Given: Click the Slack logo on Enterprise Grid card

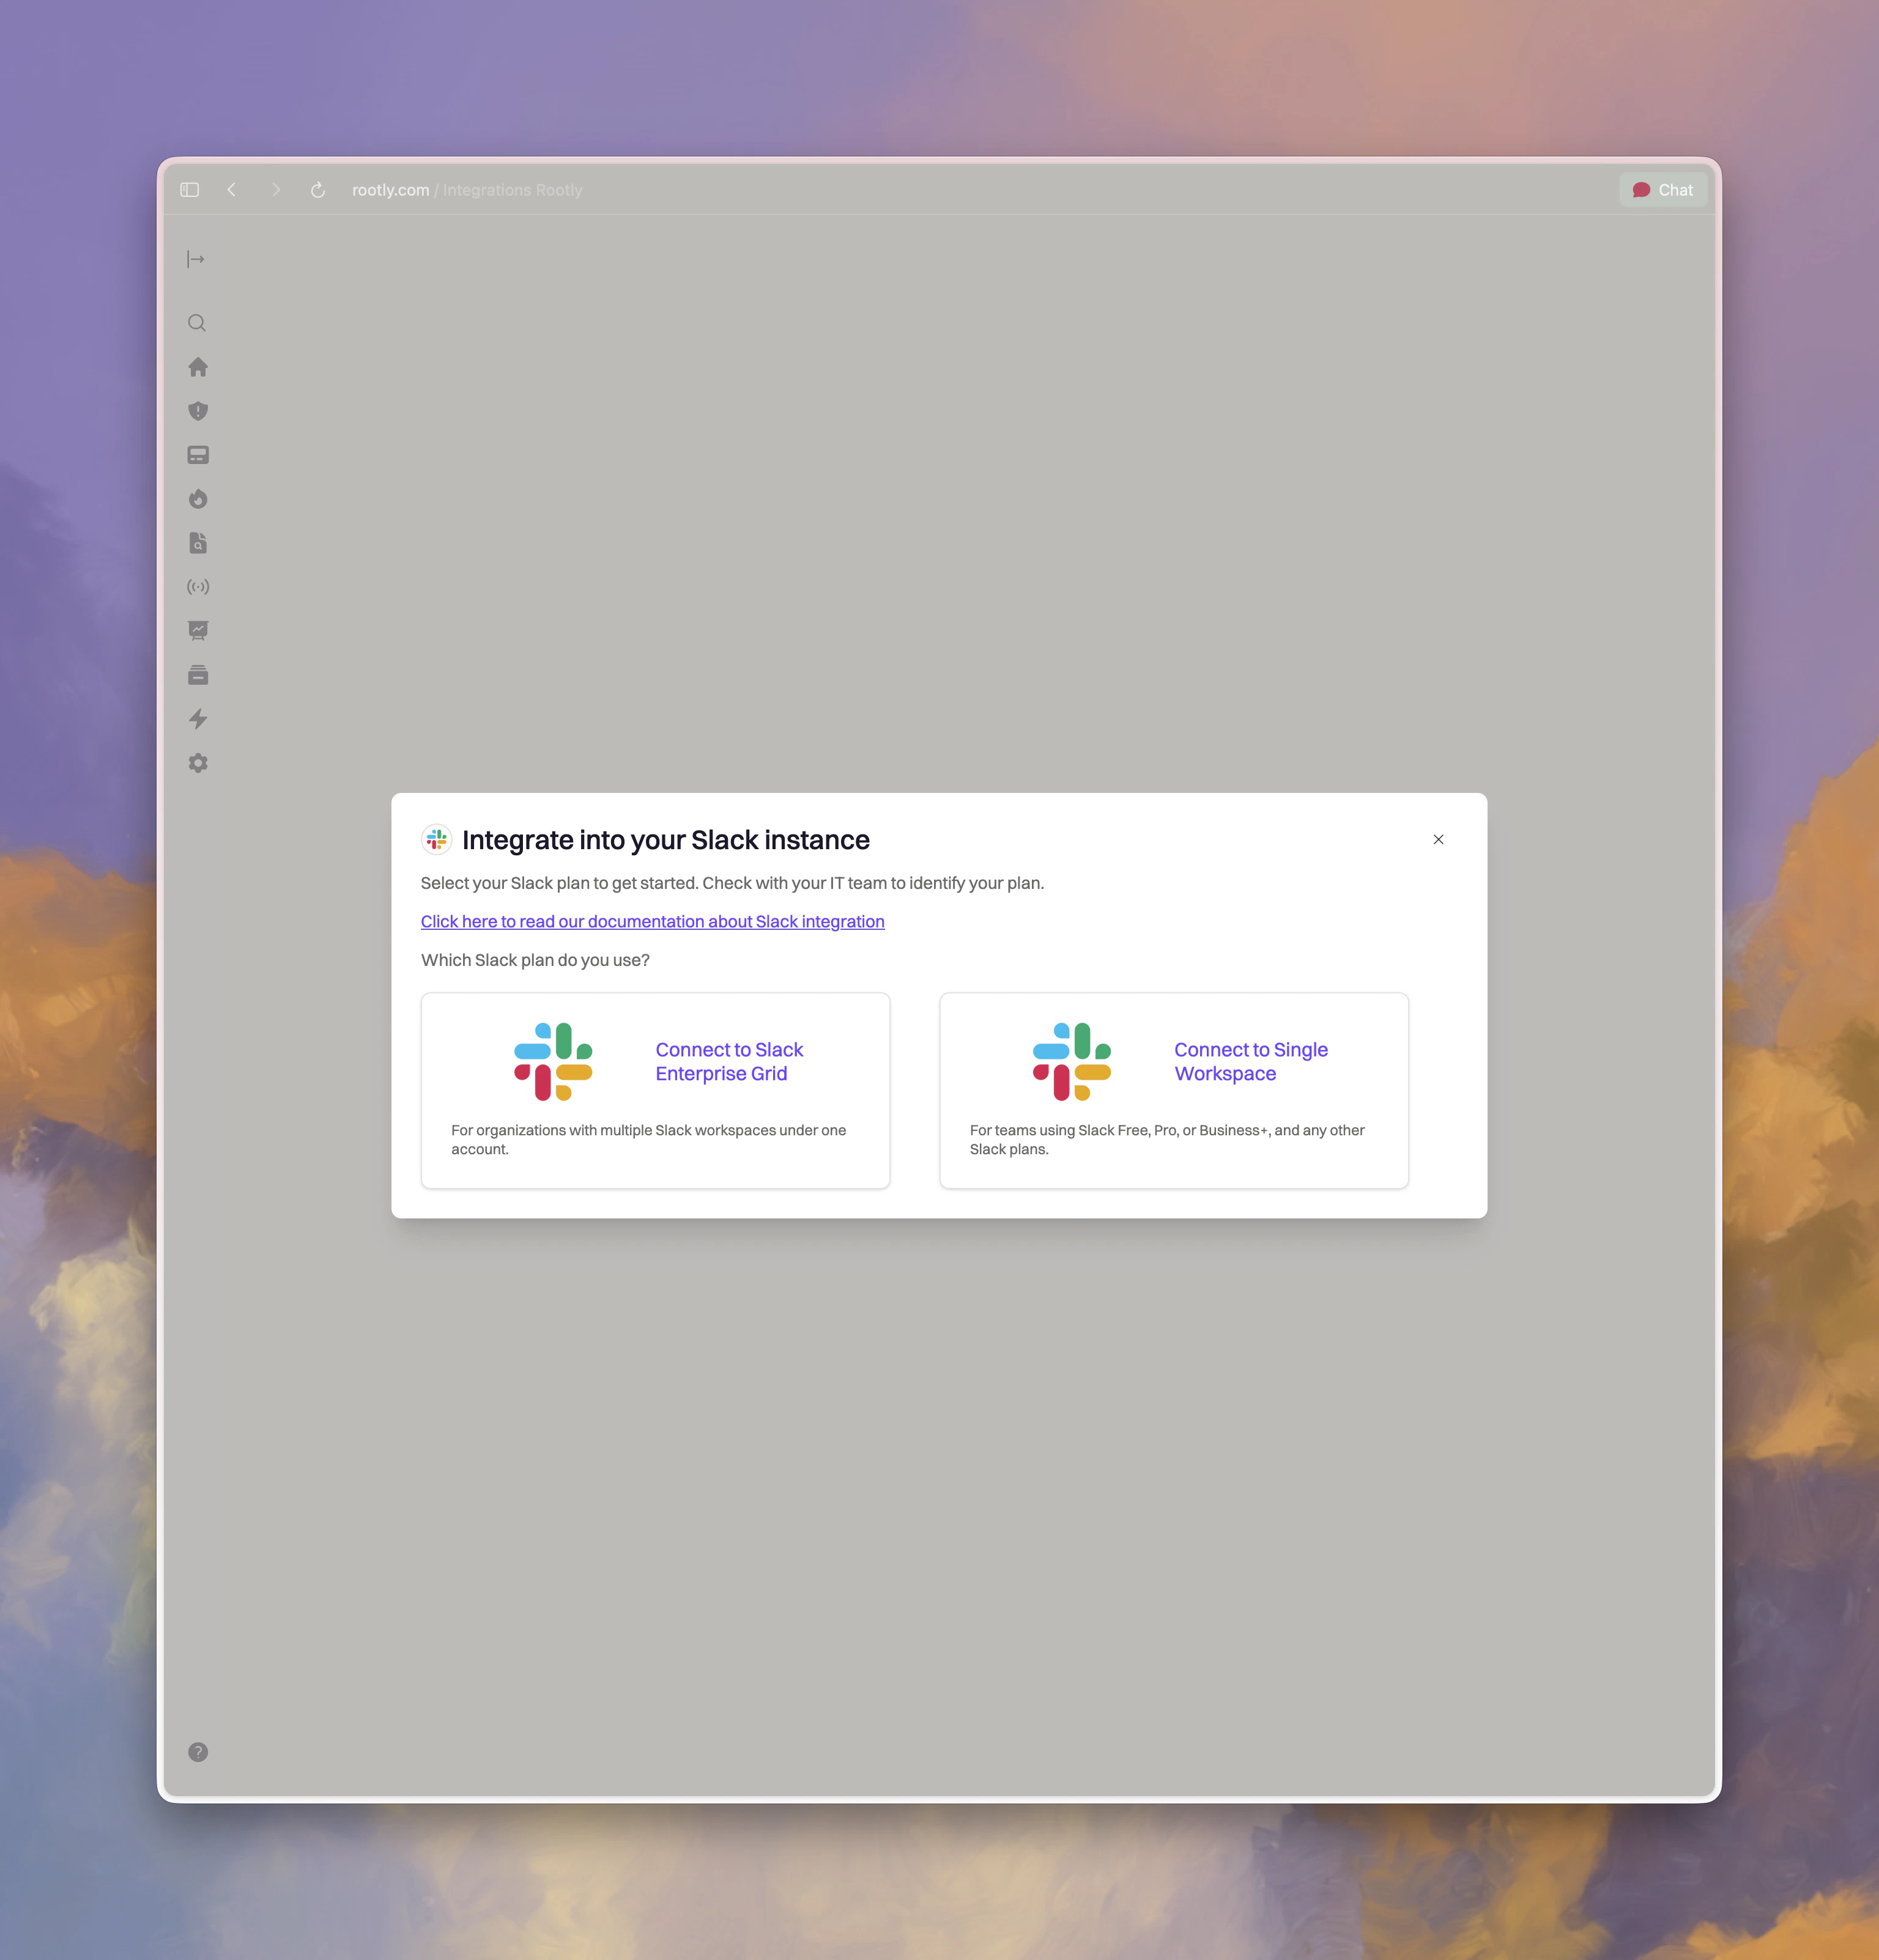Looking at the screenshot, I should point(554,1062).
